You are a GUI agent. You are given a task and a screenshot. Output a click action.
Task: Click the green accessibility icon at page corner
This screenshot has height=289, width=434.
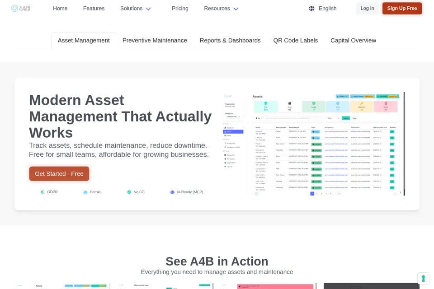pyautogui.click(x=423, y=278)
